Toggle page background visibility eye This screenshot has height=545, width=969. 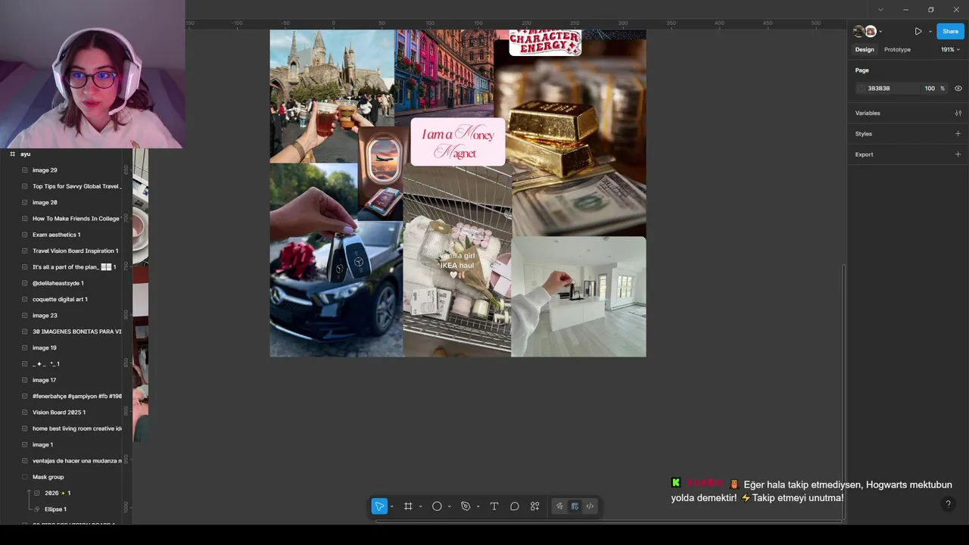[x=958, y=89]
